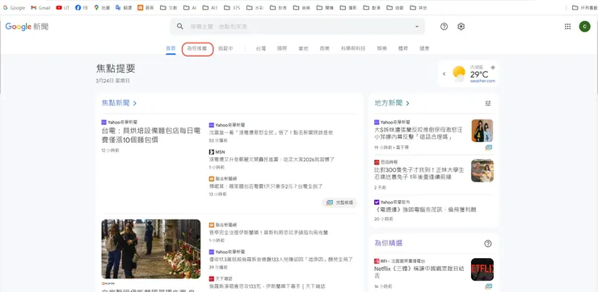Open the settings gear icon
Image resolution: width=598 pixels, height=292 pixels.
pyautogui.click(x=461, y=27)
